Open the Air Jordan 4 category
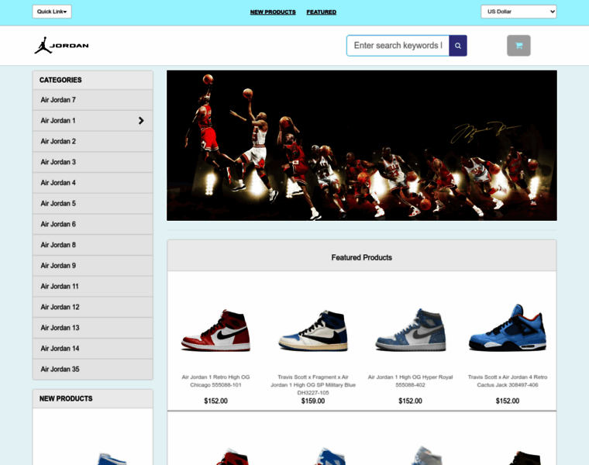Image resolution: width=589 pixels, height=465 pixels. pyautogui.click(x=92, y=183)
